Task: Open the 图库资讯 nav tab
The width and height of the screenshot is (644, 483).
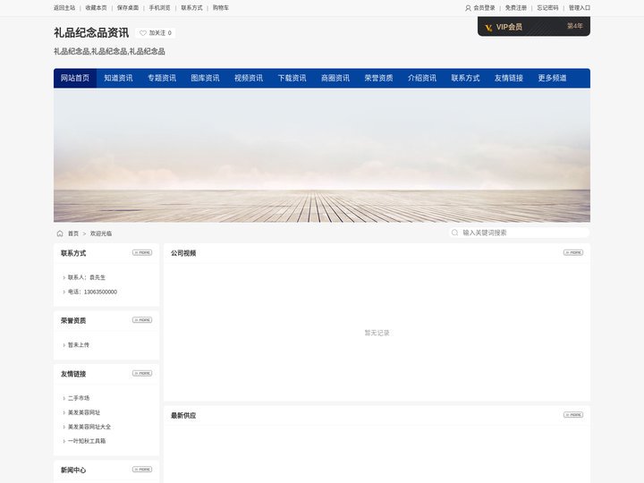Action: [x=205, y=78]
